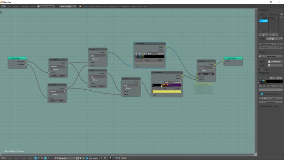Open the editor type selector in top header
Screen dimensions: 284x160
[x=4, y=6]
